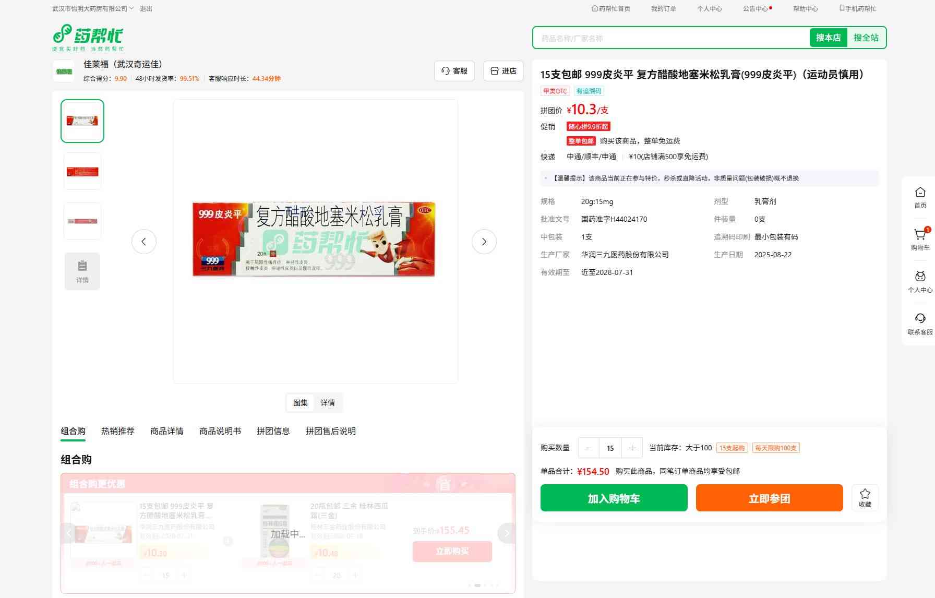Click the 药帮忙 logo

tap(88, 38)
